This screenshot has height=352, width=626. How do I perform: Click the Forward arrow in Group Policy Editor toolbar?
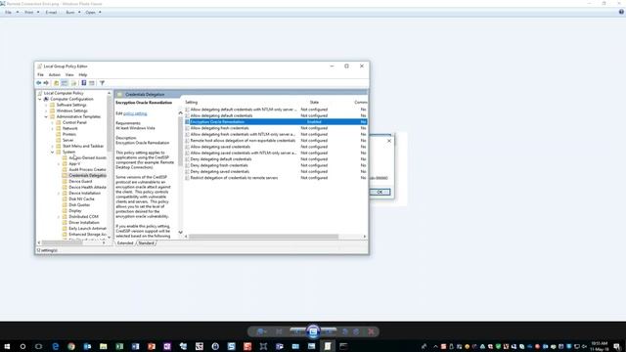[x=46, y=83]
